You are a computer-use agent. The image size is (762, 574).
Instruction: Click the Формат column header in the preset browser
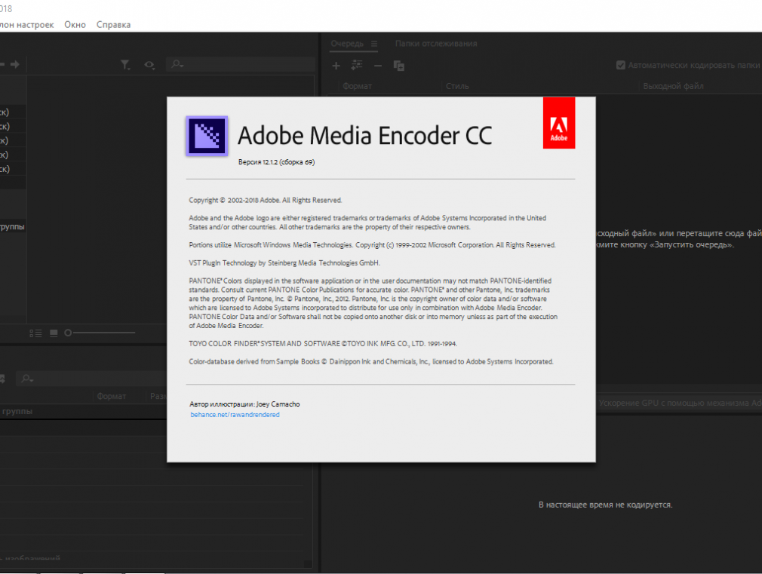[x=112, y=396]
